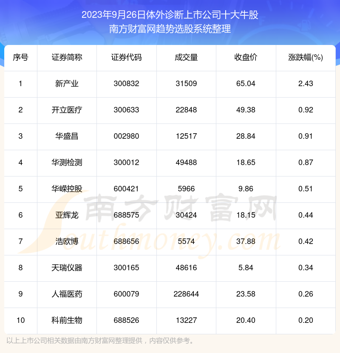Click stock code 300832

click(x=126, y=84)
